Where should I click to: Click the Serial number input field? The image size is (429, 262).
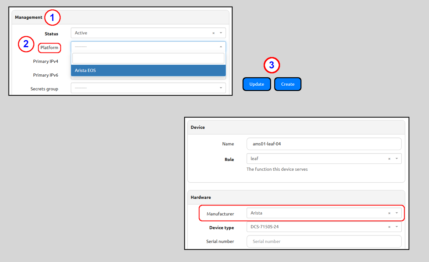click(324, 241)
